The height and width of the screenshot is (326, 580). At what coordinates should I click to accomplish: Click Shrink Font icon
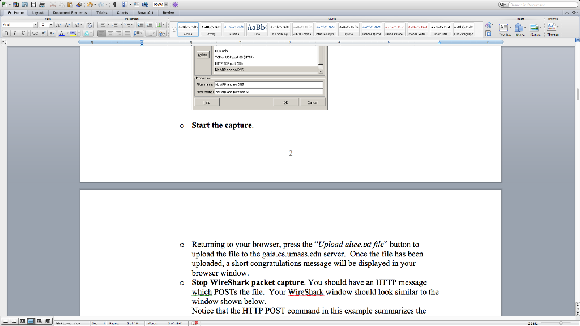coord(67,25)
